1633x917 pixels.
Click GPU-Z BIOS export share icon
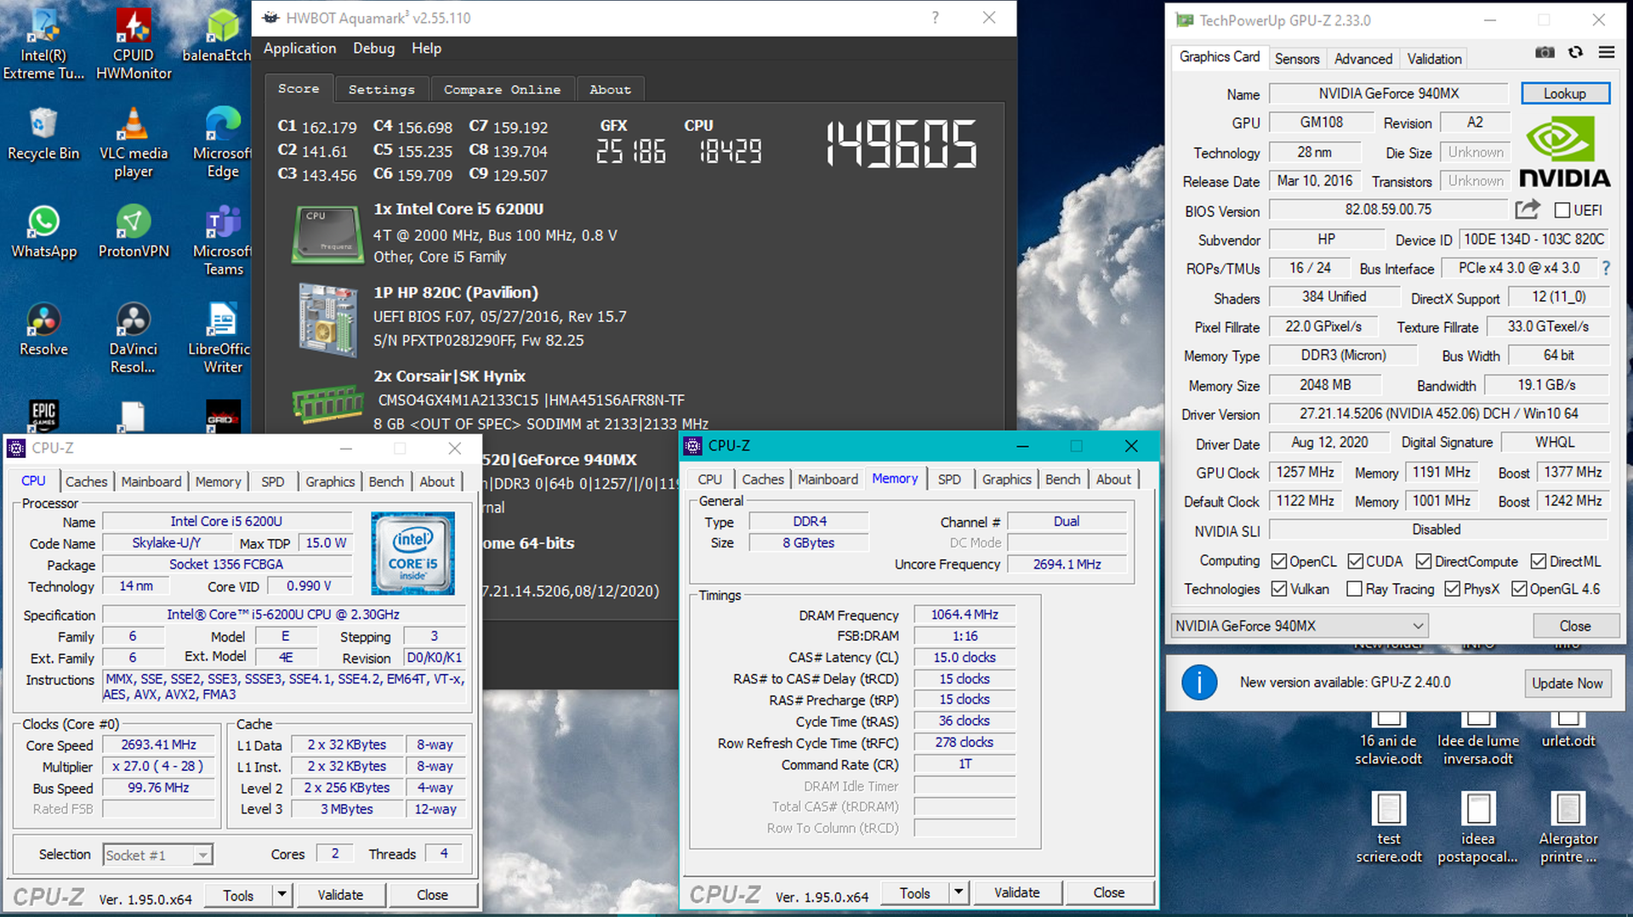(x=1528, y=209)
